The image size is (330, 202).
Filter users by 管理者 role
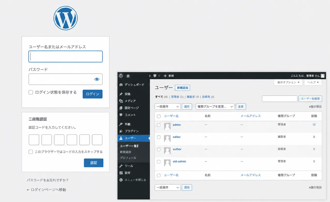175,97
